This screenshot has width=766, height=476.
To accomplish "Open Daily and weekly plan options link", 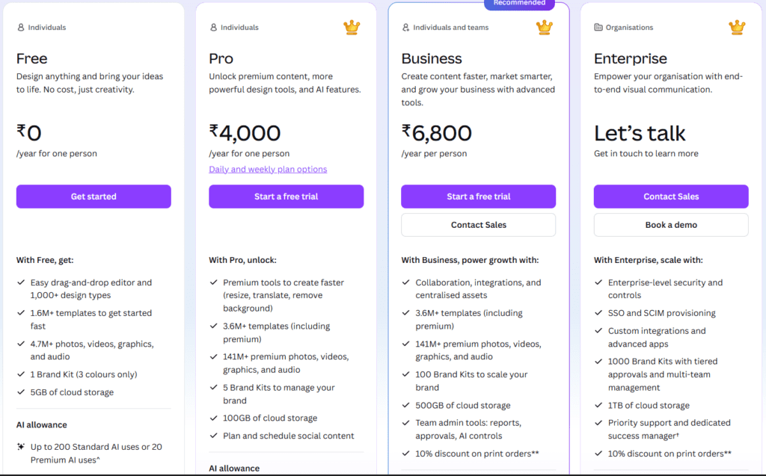I will click(x=268, y=170).
